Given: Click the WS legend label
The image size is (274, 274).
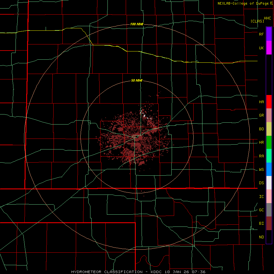Looking at the screenshot, I should tap(262, 170).
